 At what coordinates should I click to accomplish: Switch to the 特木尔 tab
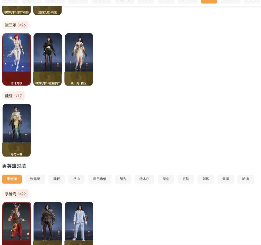tap(144, 179)
